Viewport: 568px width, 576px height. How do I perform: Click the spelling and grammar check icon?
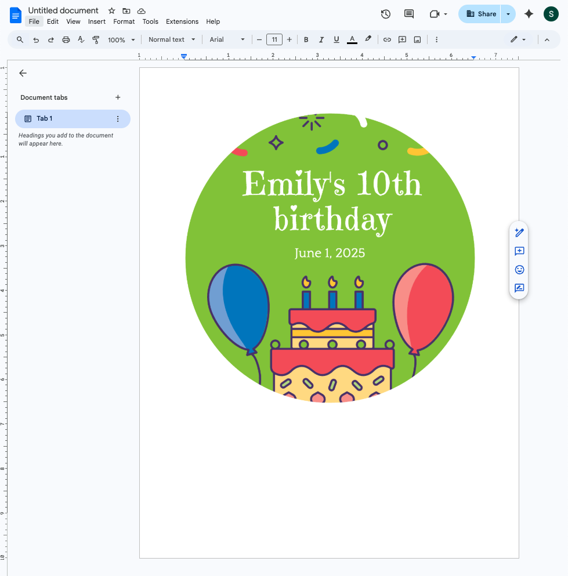click(x=81, y=39)
